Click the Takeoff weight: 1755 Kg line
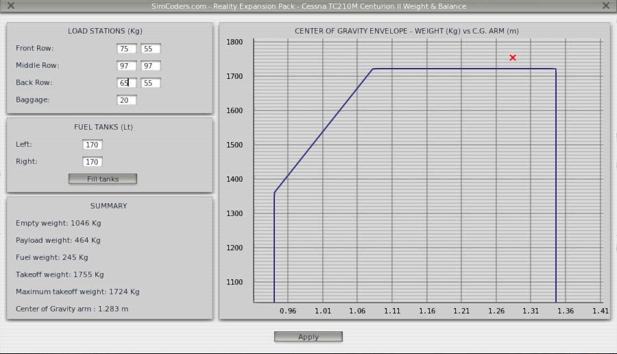Image resolution: width=617 pixels, height=354 pixels. pos(60,274)
